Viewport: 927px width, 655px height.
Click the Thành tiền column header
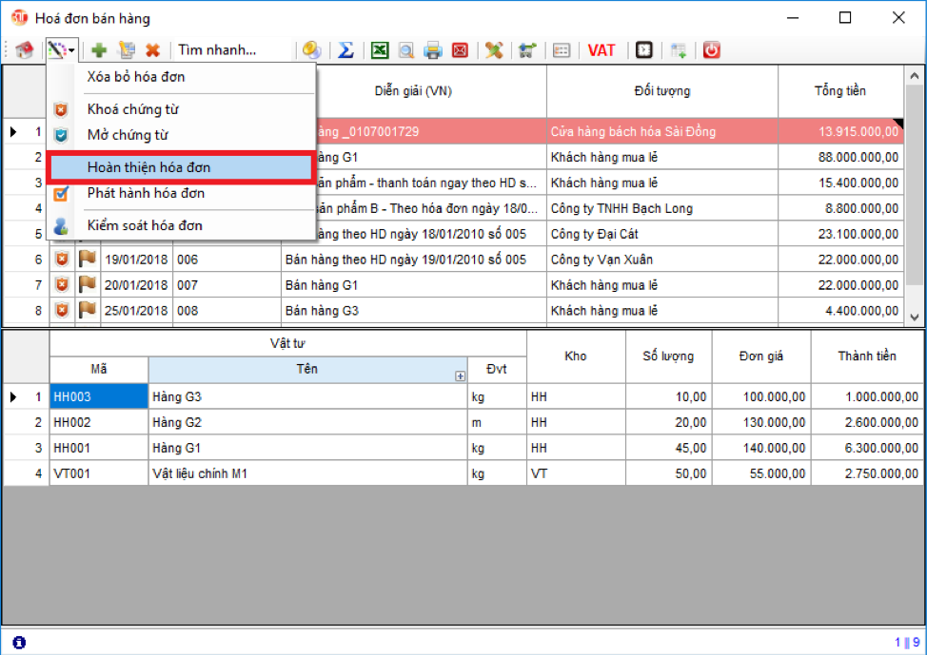867,356
